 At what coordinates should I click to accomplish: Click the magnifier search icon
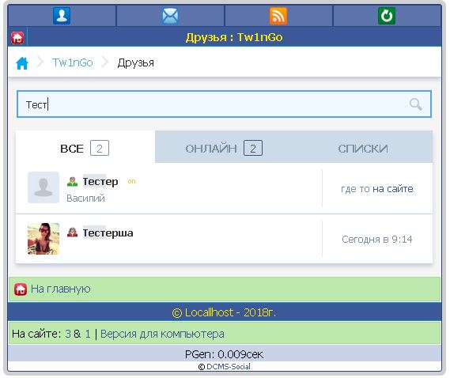pyautogui.click(x=415, y=104)
